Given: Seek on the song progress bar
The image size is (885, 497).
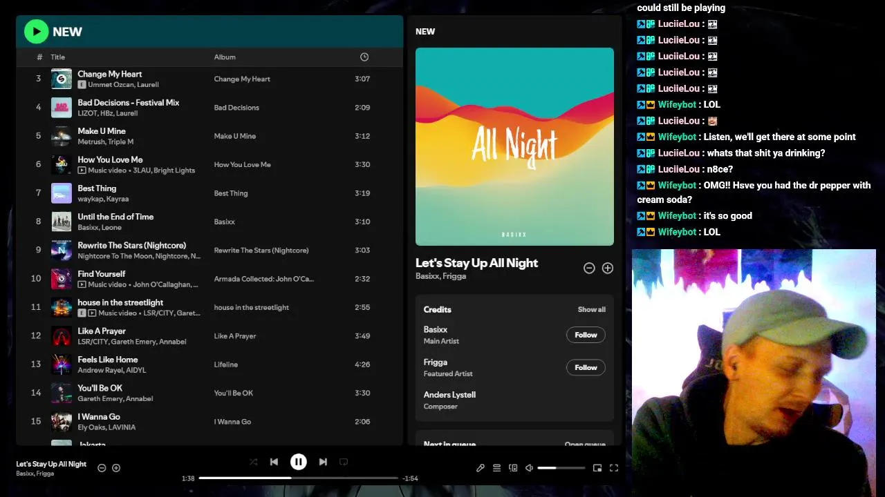Looking at the screenshot, I should (299, 478).
